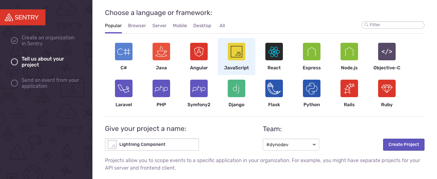Show the All platforms tab
This screenshot has width=437, height=179.
click(222, 26)
